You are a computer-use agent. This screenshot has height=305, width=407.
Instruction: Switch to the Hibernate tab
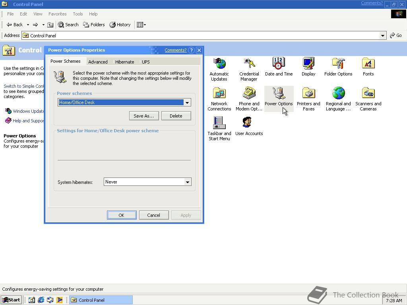click(x=124, y=62)
